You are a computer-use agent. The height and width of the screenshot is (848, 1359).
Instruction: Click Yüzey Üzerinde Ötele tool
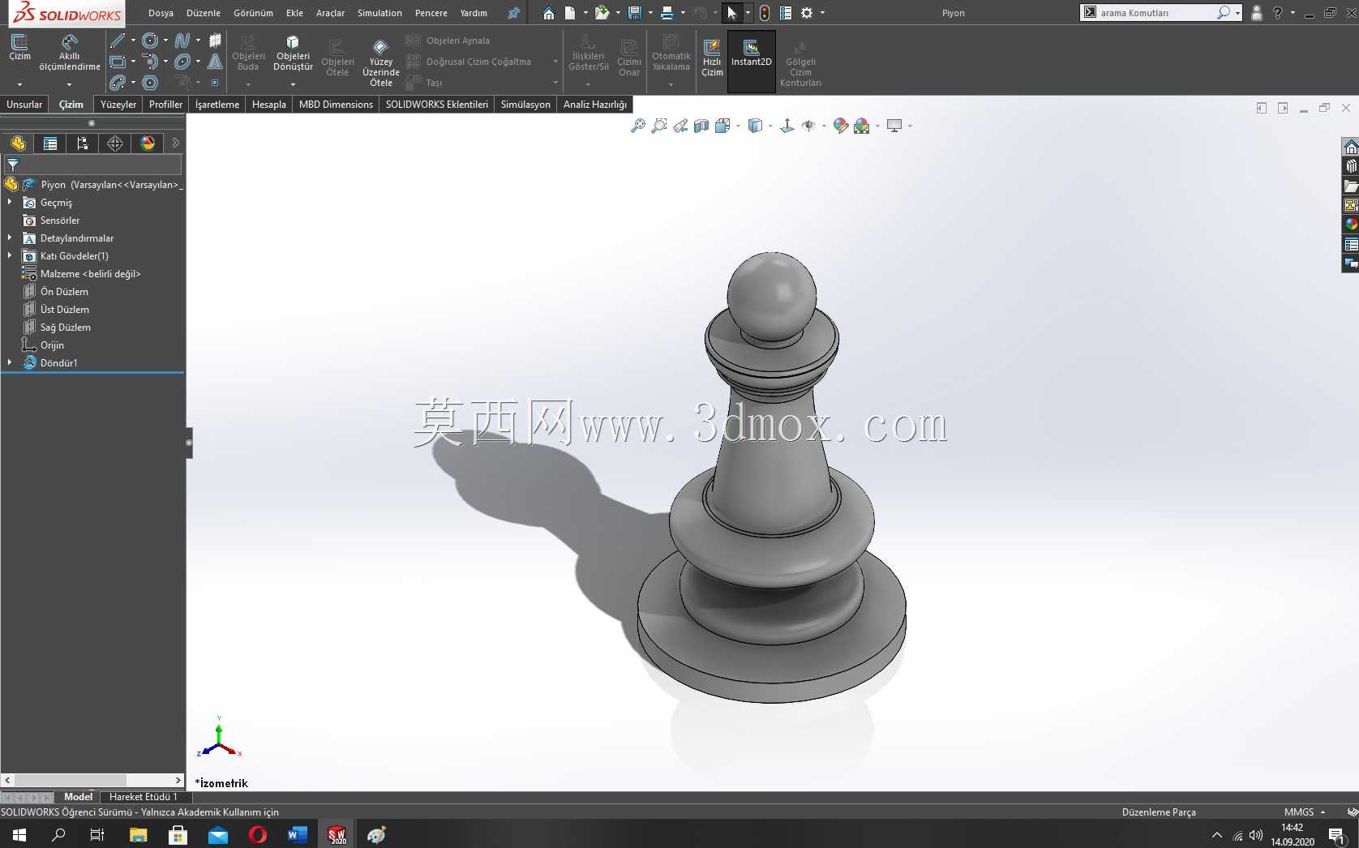click(380, 62)
